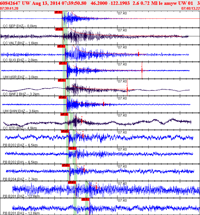Select the iS 1 pick flag on PB B201 EH2
The width and height of the screenshot is (200, 215).
85,199
